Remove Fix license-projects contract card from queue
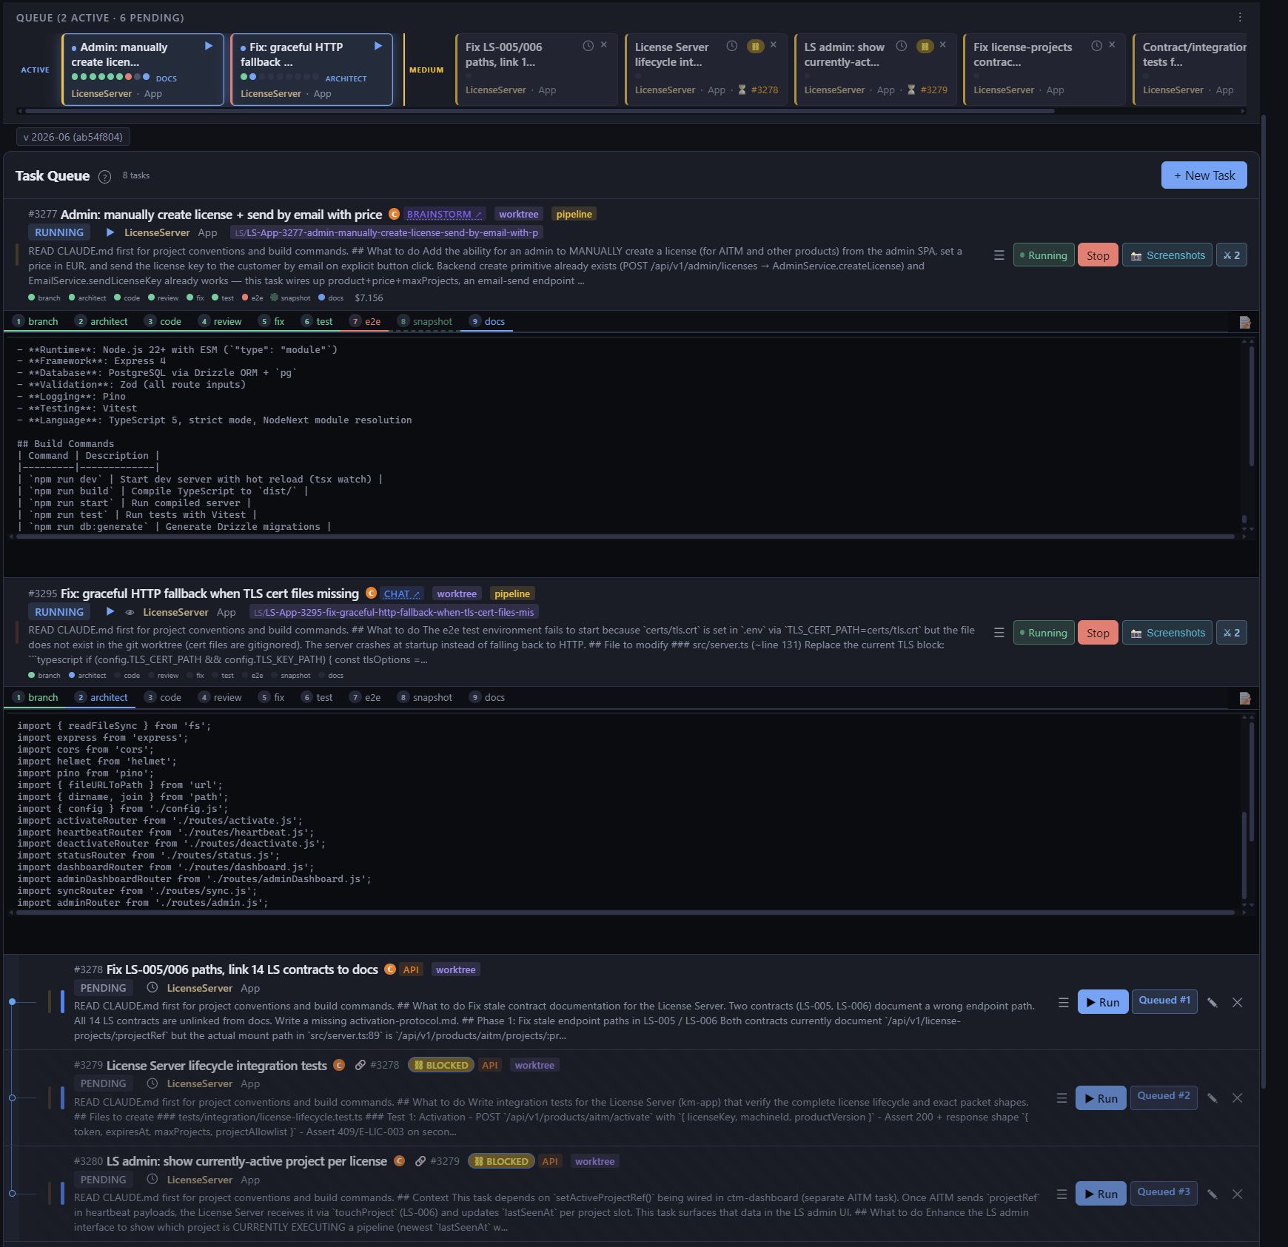The height and width of the screenshot is (1247, 1288). pos(1112,45)
